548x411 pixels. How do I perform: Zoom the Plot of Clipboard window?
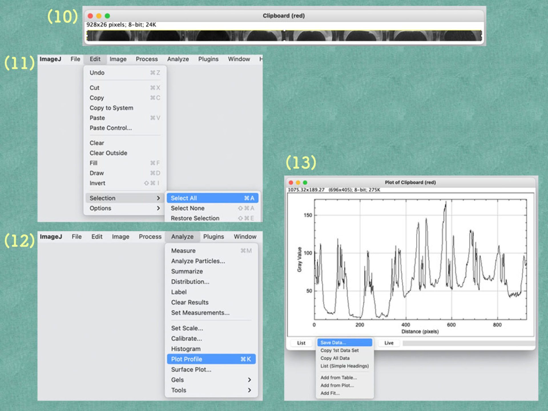(305, 182)
